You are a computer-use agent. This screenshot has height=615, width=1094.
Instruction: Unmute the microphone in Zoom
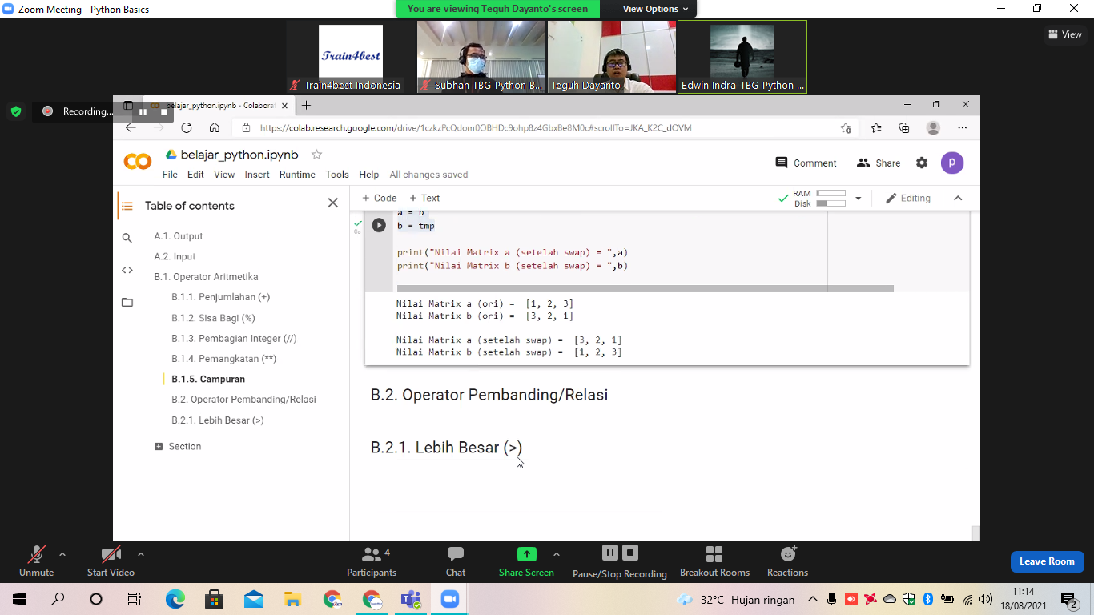(x=36, y=561)
